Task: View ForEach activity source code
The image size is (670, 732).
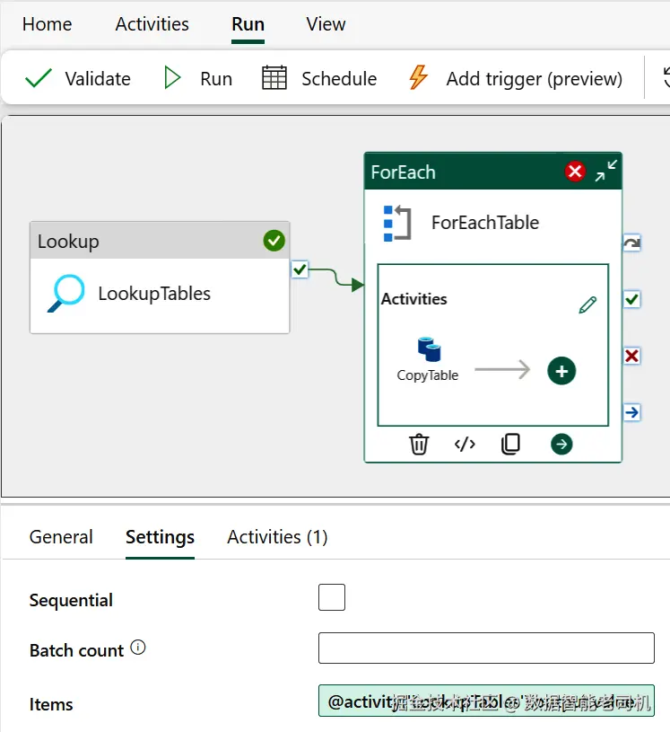Action: click(465, 444)
